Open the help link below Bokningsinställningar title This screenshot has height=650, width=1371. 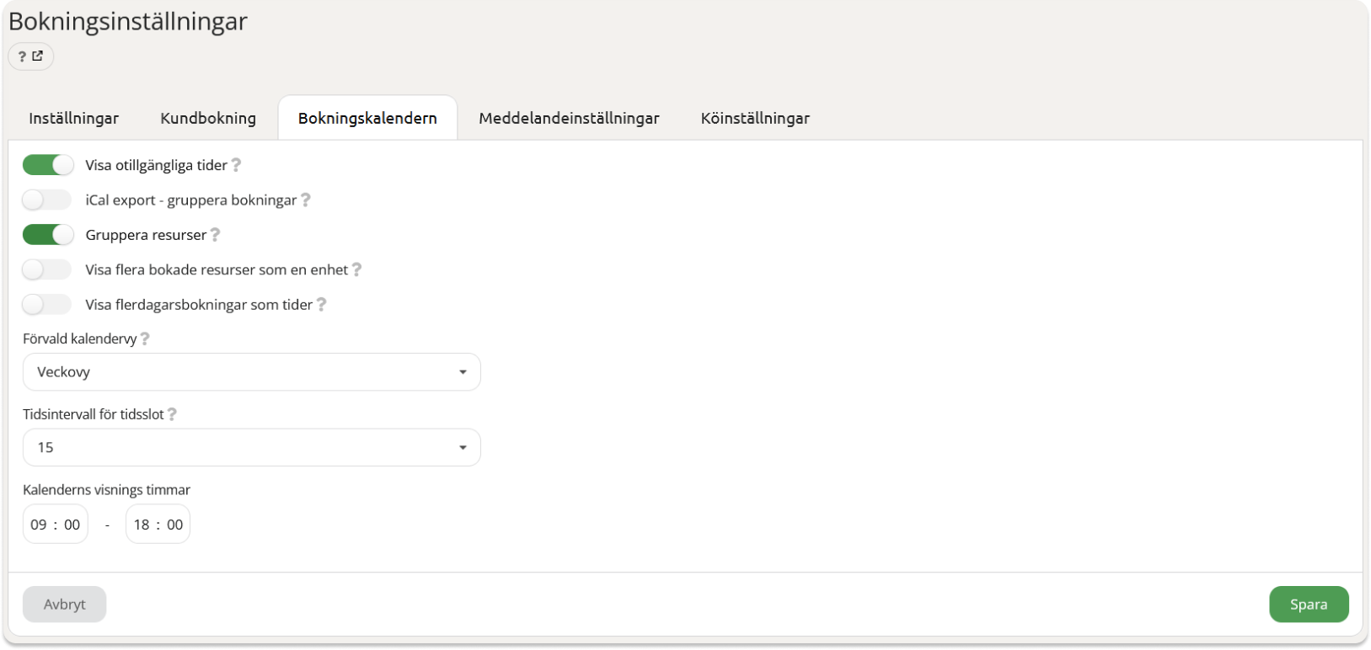click(x=31, y=56)
